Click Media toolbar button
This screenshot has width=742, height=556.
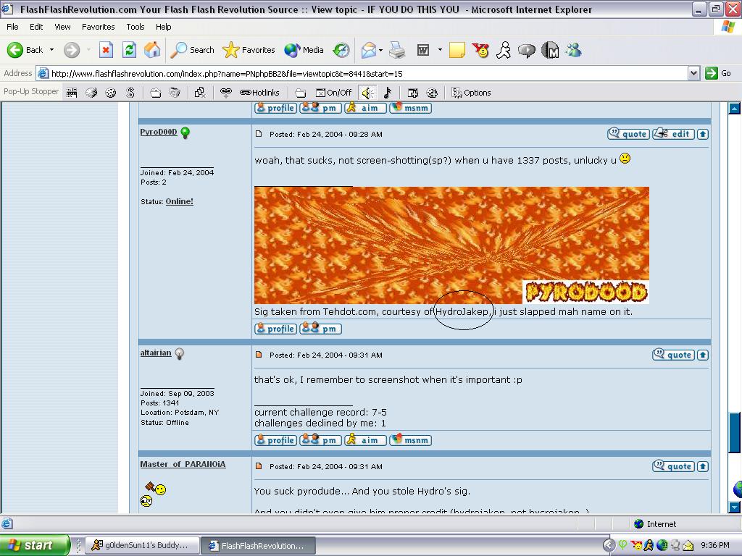point(304,50)
